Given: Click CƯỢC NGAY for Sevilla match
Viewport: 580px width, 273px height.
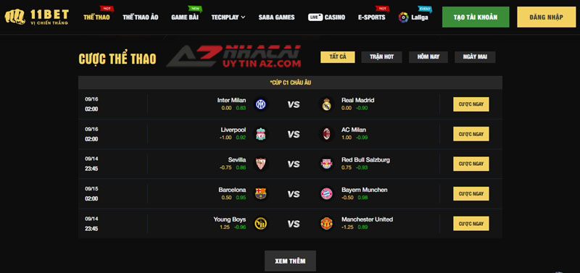Looking at the screenshot, I should [x=471, y=164].
